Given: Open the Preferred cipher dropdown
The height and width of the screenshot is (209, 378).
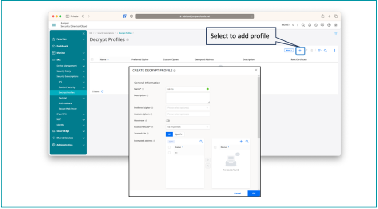Looking at the screenshot, I should pyautogui.click(x=187, y=107).
